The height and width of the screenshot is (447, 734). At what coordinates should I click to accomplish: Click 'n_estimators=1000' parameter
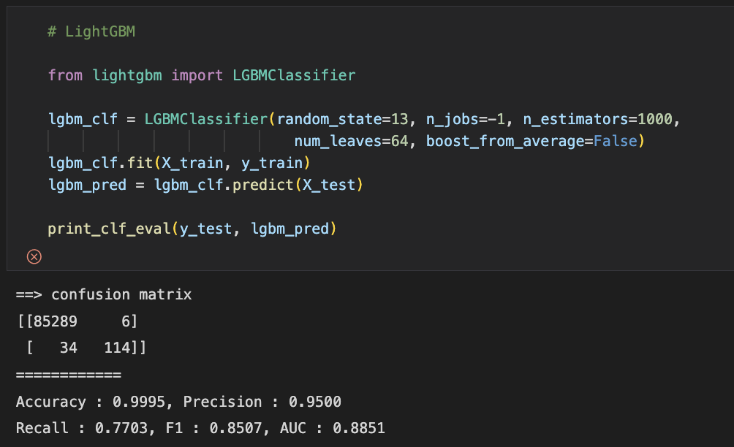pyautogui.click(x=598, y=119)
